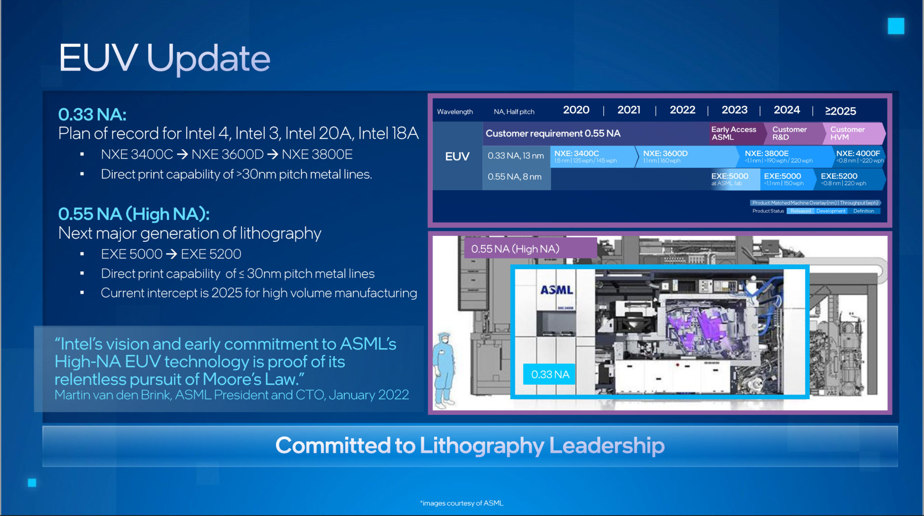
Task: Toggle the Definition product status
Action: pyautogui.click(x=864, y=211)
